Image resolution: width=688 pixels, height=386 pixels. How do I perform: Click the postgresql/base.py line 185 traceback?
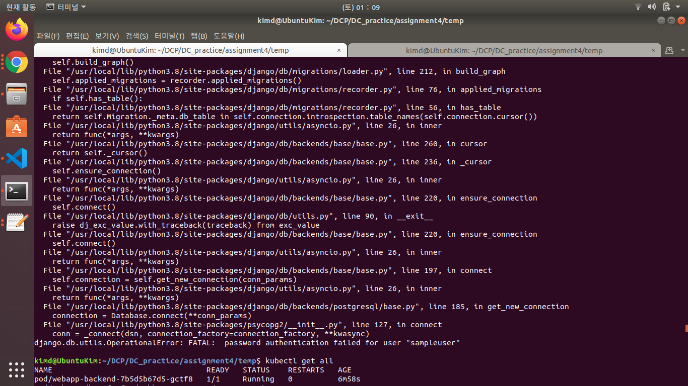306,307
